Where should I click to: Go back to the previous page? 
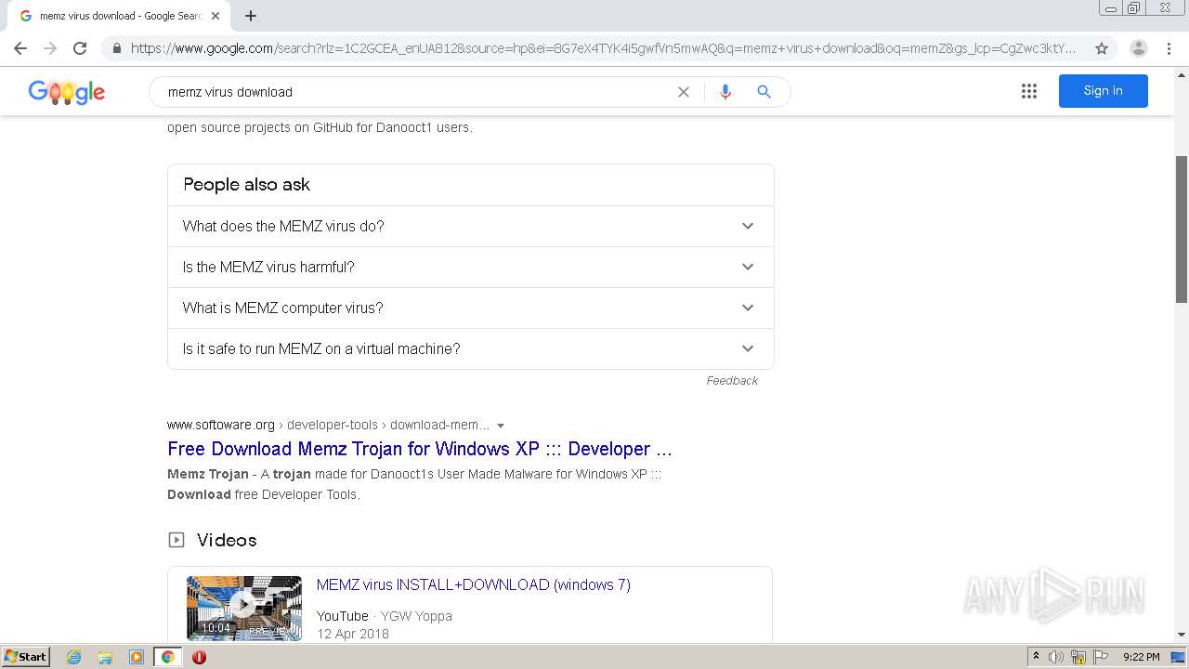[20, 48]
